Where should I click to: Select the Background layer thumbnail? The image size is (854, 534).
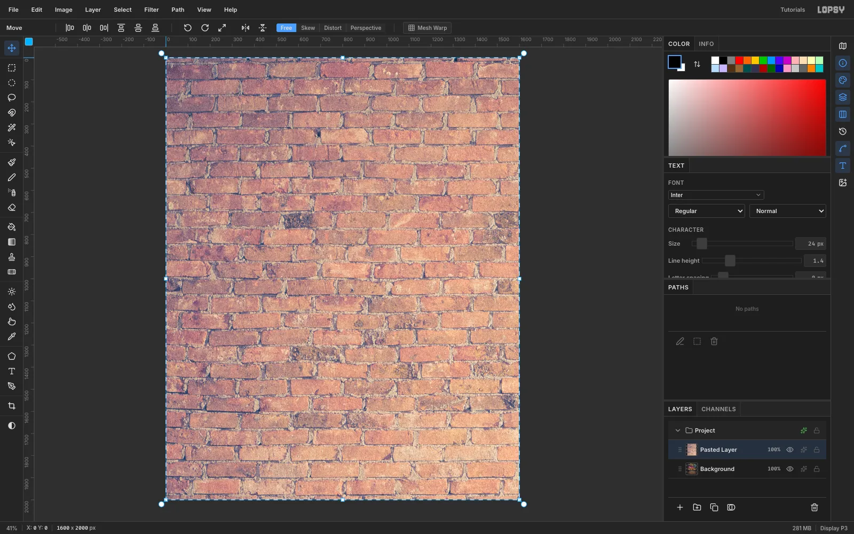[692, 469]
